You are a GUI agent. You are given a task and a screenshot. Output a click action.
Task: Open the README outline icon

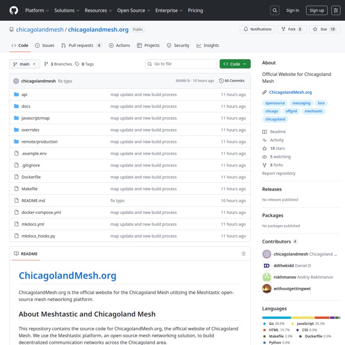pyautogui.click(x=243, y=254)
